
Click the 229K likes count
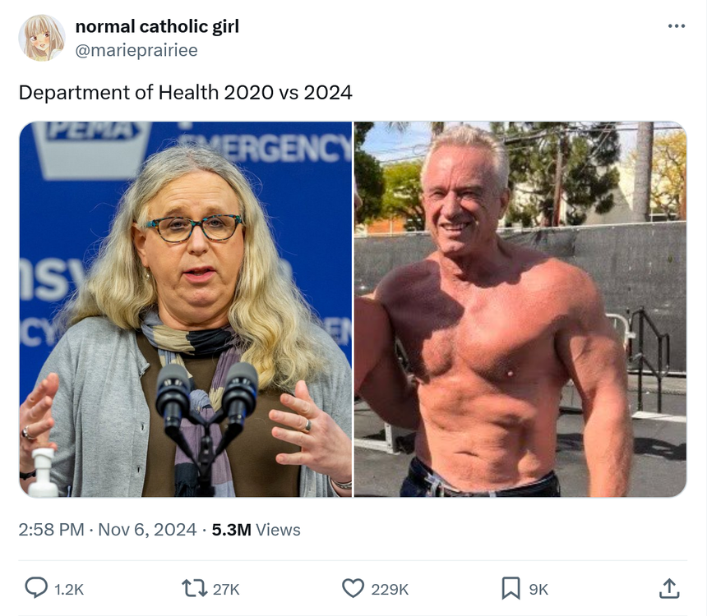point(390,590)
